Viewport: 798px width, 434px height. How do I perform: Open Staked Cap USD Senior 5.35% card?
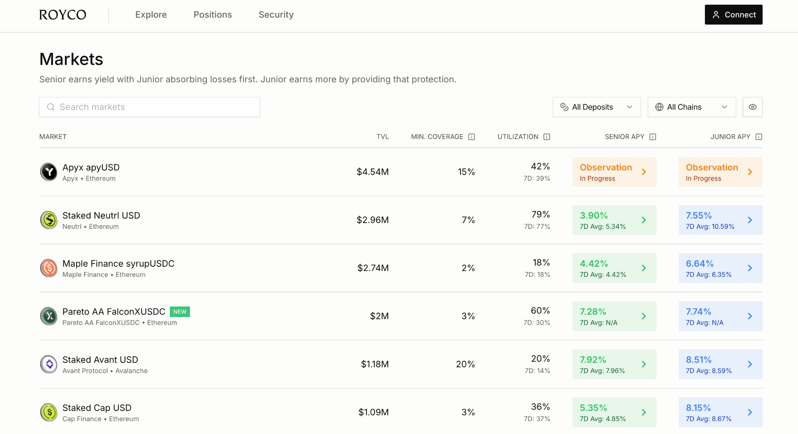click(614, 412)
